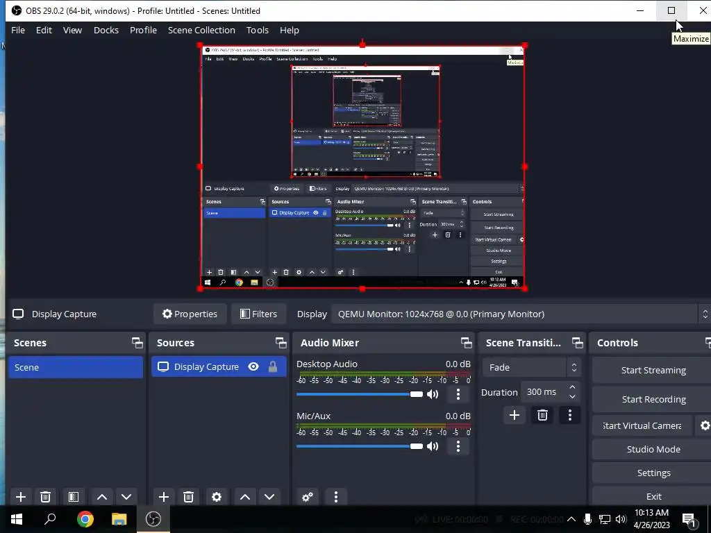Move source up in Sources dock

[245, 497]
